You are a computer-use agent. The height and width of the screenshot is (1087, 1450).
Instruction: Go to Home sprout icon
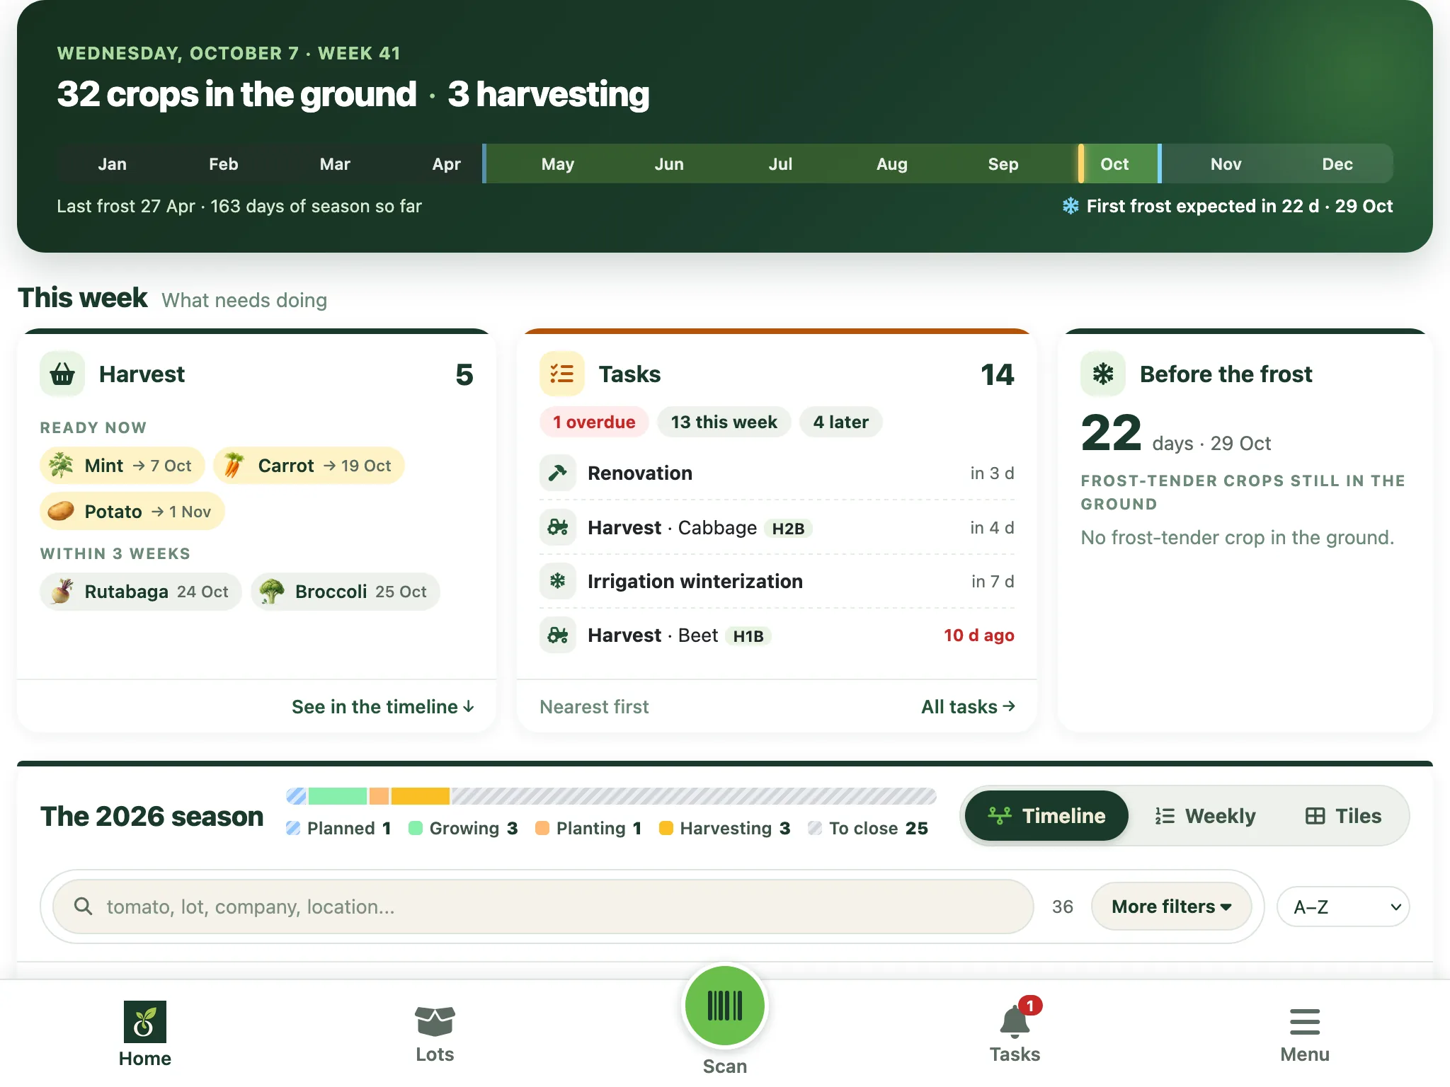pos(145,1021)
